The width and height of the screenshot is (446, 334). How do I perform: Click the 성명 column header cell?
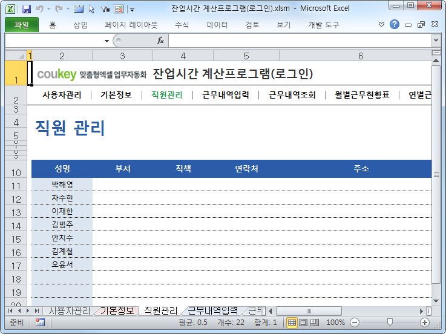(62, 169)
